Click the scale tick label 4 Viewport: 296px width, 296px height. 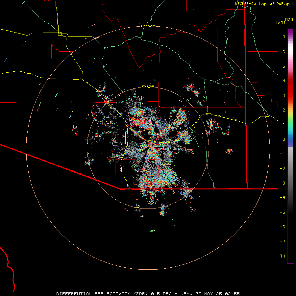click(284, 81)
